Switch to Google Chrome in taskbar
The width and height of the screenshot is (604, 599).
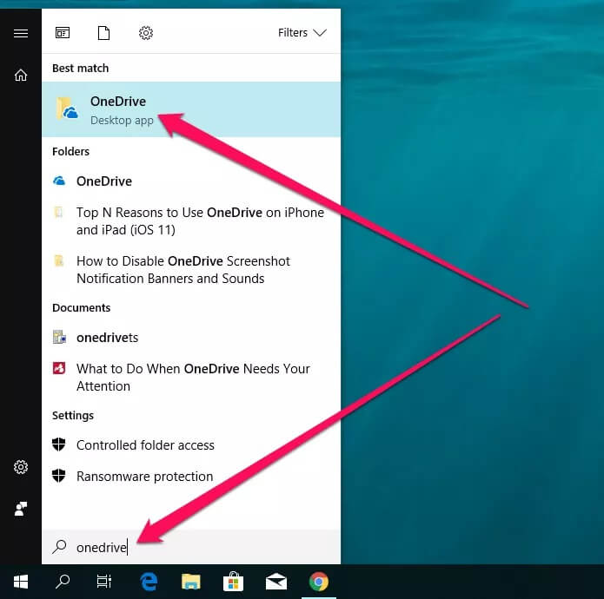click(319, 582)
